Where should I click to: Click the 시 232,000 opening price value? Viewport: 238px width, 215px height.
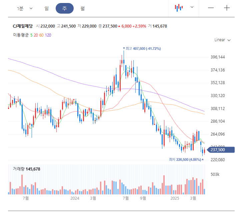45,26
